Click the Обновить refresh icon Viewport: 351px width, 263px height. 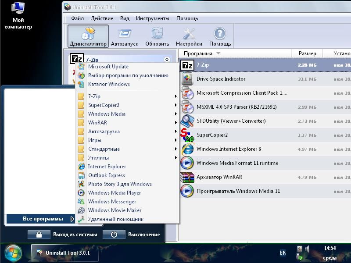[157, 33]
